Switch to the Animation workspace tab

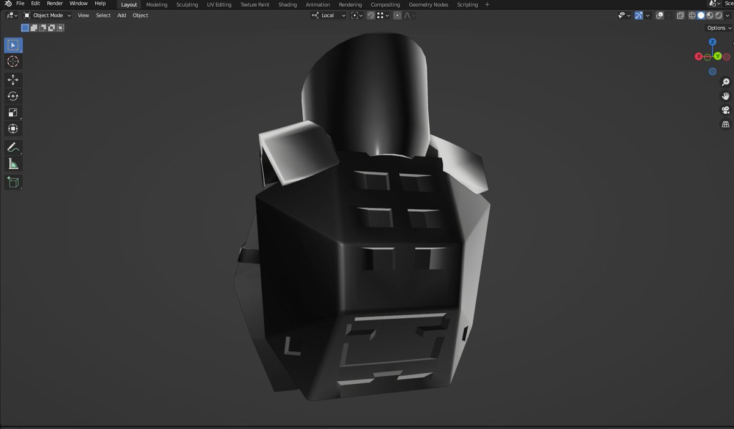317,4
